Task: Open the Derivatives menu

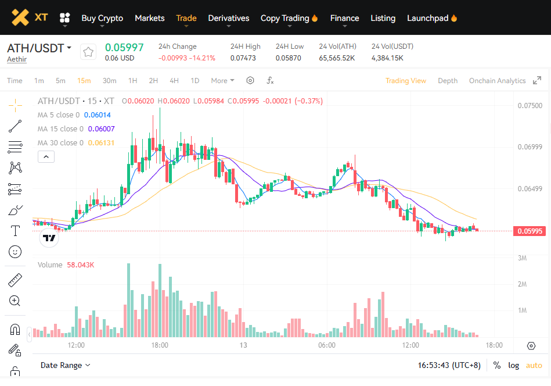Action: 228,18
